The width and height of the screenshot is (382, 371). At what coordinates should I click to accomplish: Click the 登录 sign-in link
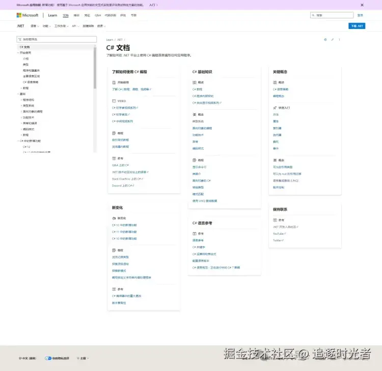pos(360,15)
